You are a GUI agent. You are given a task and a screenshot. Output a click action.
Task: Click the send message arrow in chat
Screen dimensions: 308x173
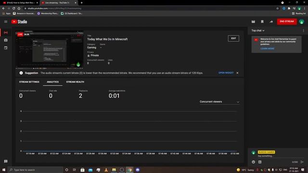coord(302,162)
